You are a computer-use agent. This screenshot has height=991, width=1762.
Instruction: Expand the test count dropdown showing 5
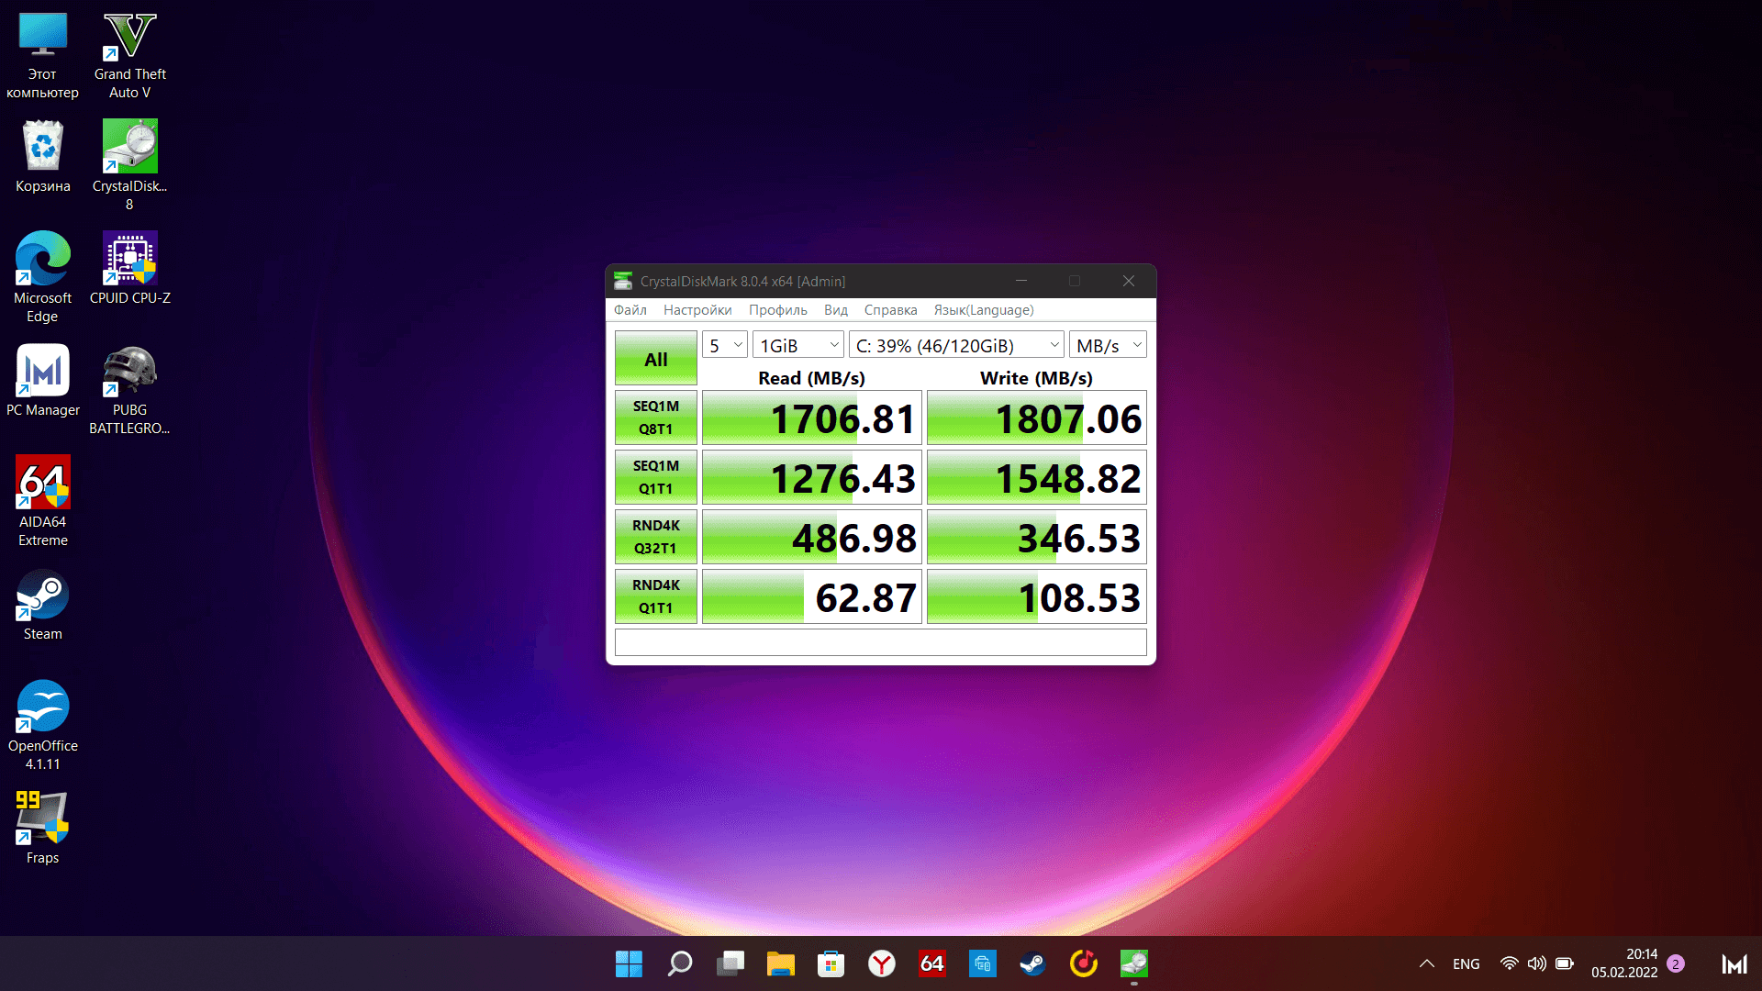point(725,345)
